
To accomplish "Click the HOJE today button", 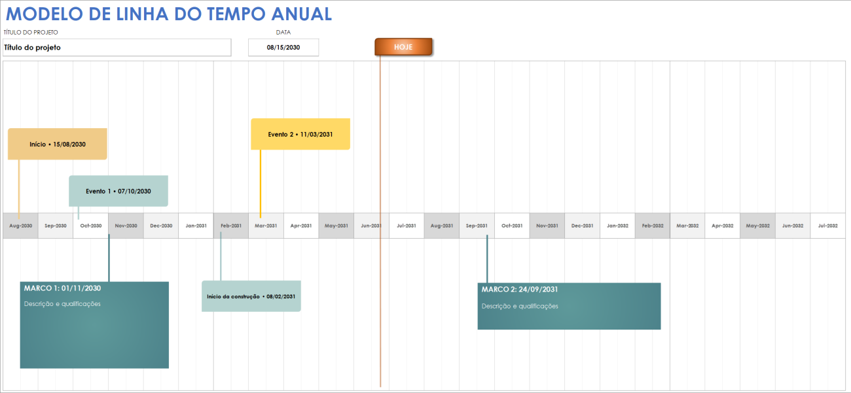I will click(403, 46).
